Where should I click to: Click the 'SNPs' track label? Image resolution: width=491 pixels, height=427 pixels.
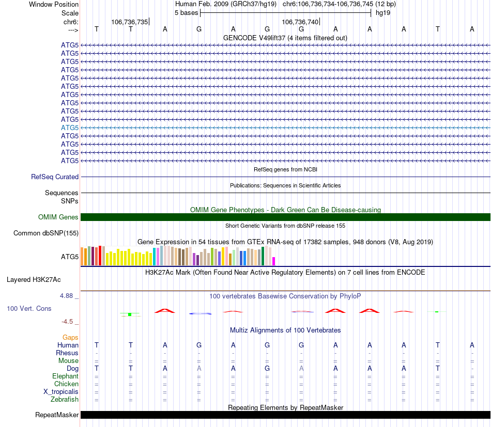[x=70, y=201]
